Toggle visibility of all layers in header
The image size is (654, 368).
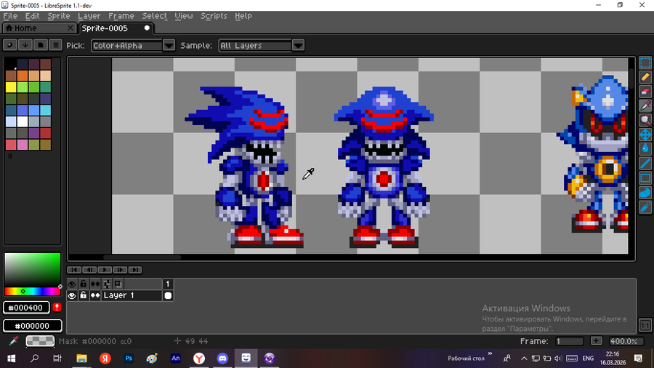pyautogui.click(x=72, y=284)
